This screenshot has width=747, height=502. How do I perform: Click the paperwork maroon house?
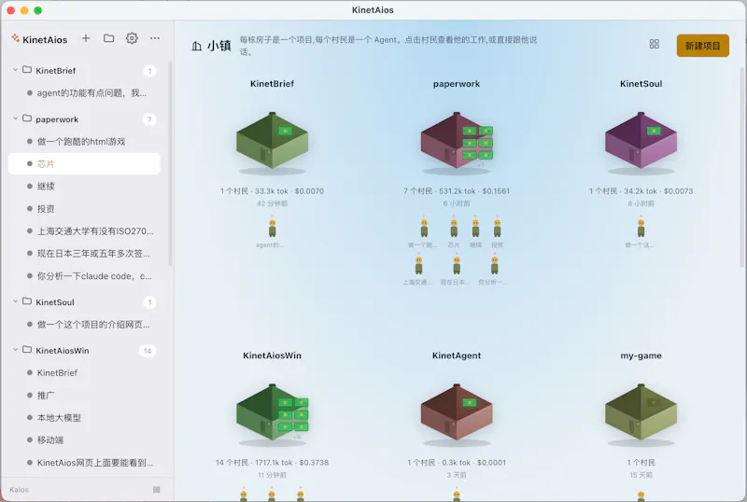tap(457, 141)
